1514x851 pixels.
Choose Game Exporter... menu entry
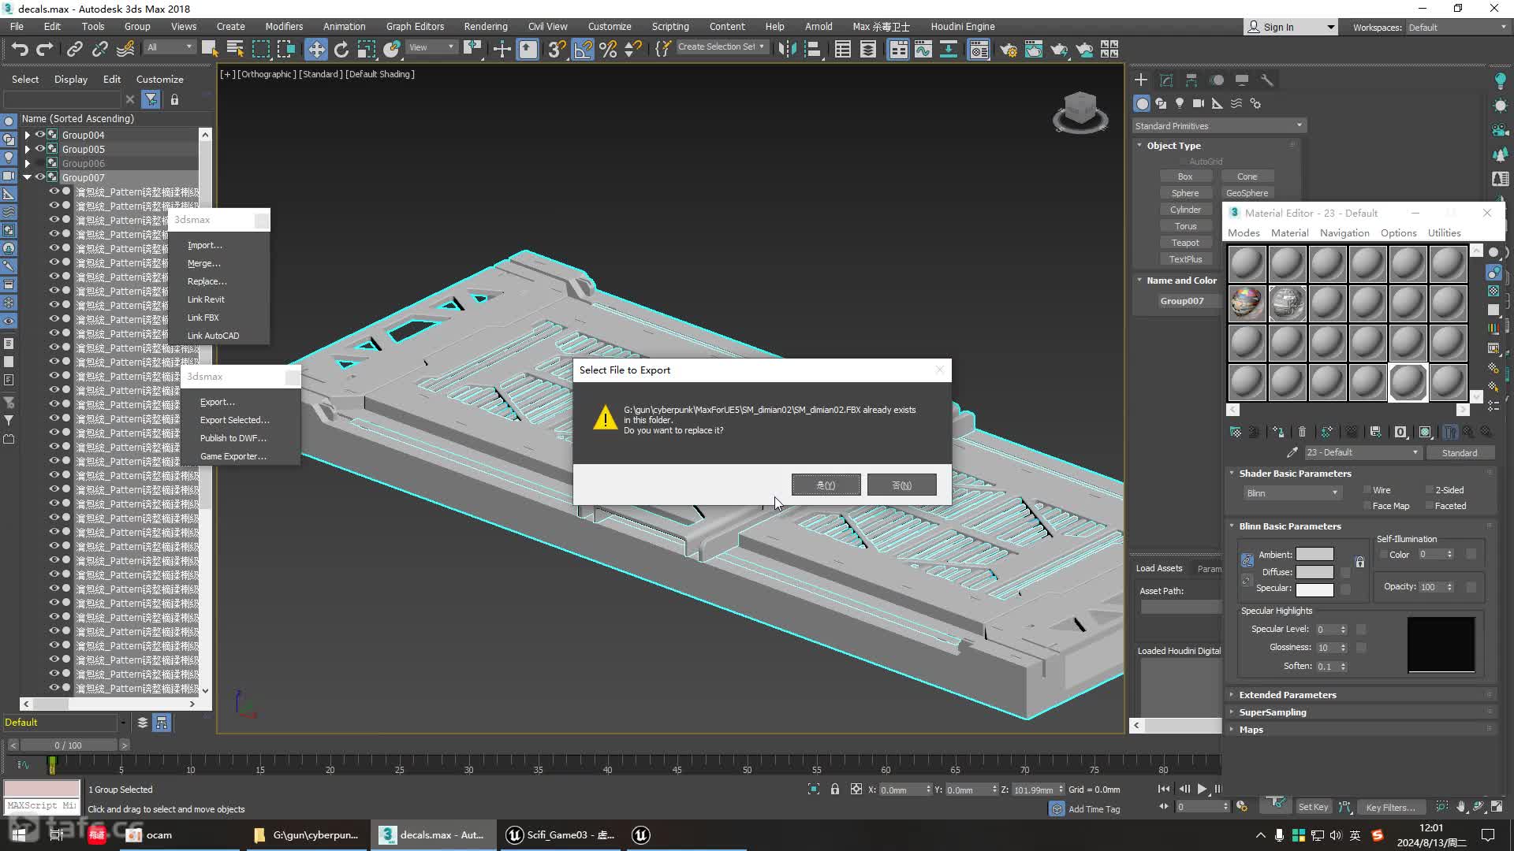tap(233, 456)
